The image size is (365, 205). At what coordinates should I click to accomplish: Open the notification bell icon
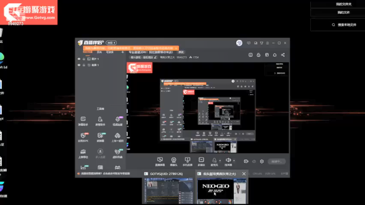pyautogui.click(x=275, y=55)
